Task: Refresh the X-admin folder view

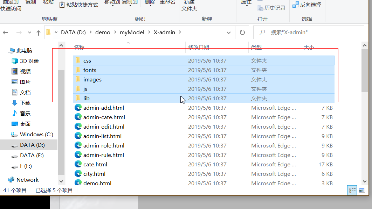Action: (242, 33)
